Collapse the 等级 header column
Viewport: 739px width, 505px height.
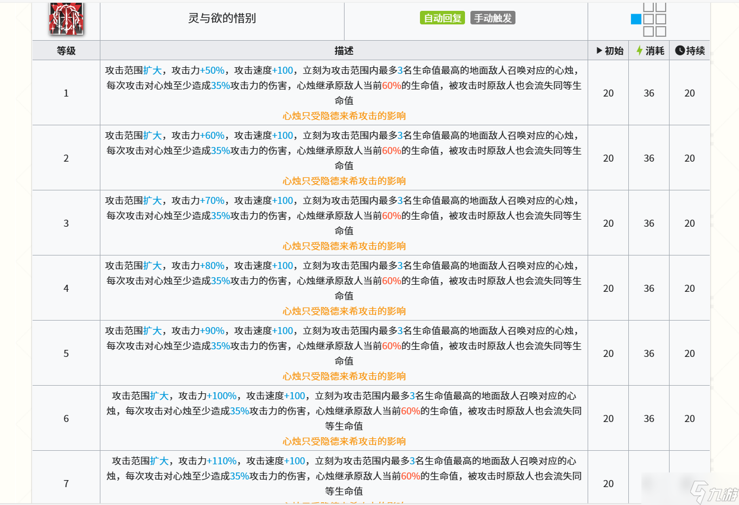coord(66,50)
